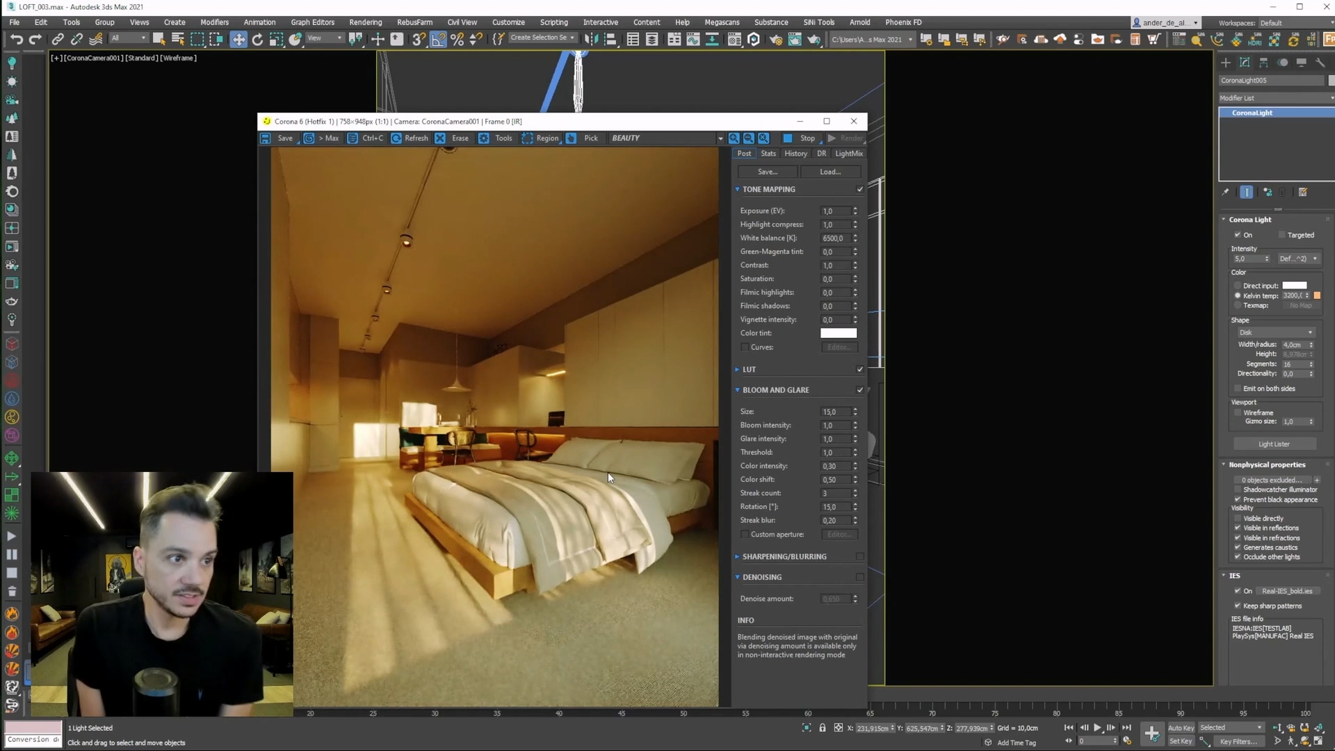Enable the Curves checkbox in Tone Mapping

tap(745, 347)
